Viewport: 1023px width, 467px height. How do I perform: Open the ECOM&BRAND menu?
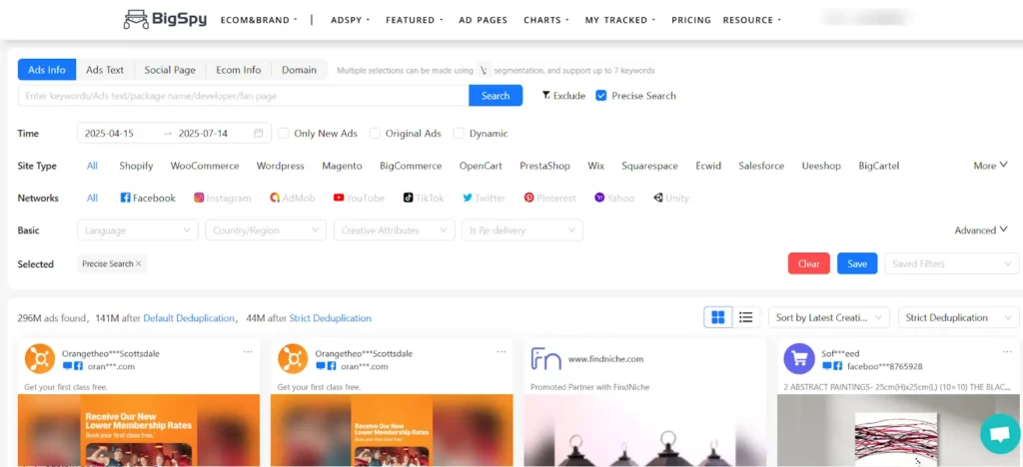coord(259,20)
